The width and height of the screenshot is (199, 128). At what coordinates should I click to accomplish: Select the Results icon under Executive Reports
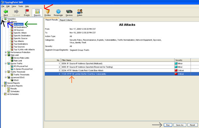[9, 89]
